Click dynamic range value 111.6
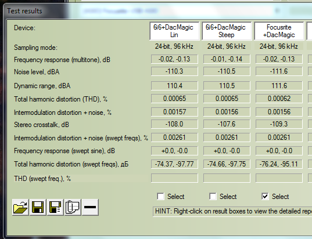This screenshot has width=312, height=239. tap(279, 86)
